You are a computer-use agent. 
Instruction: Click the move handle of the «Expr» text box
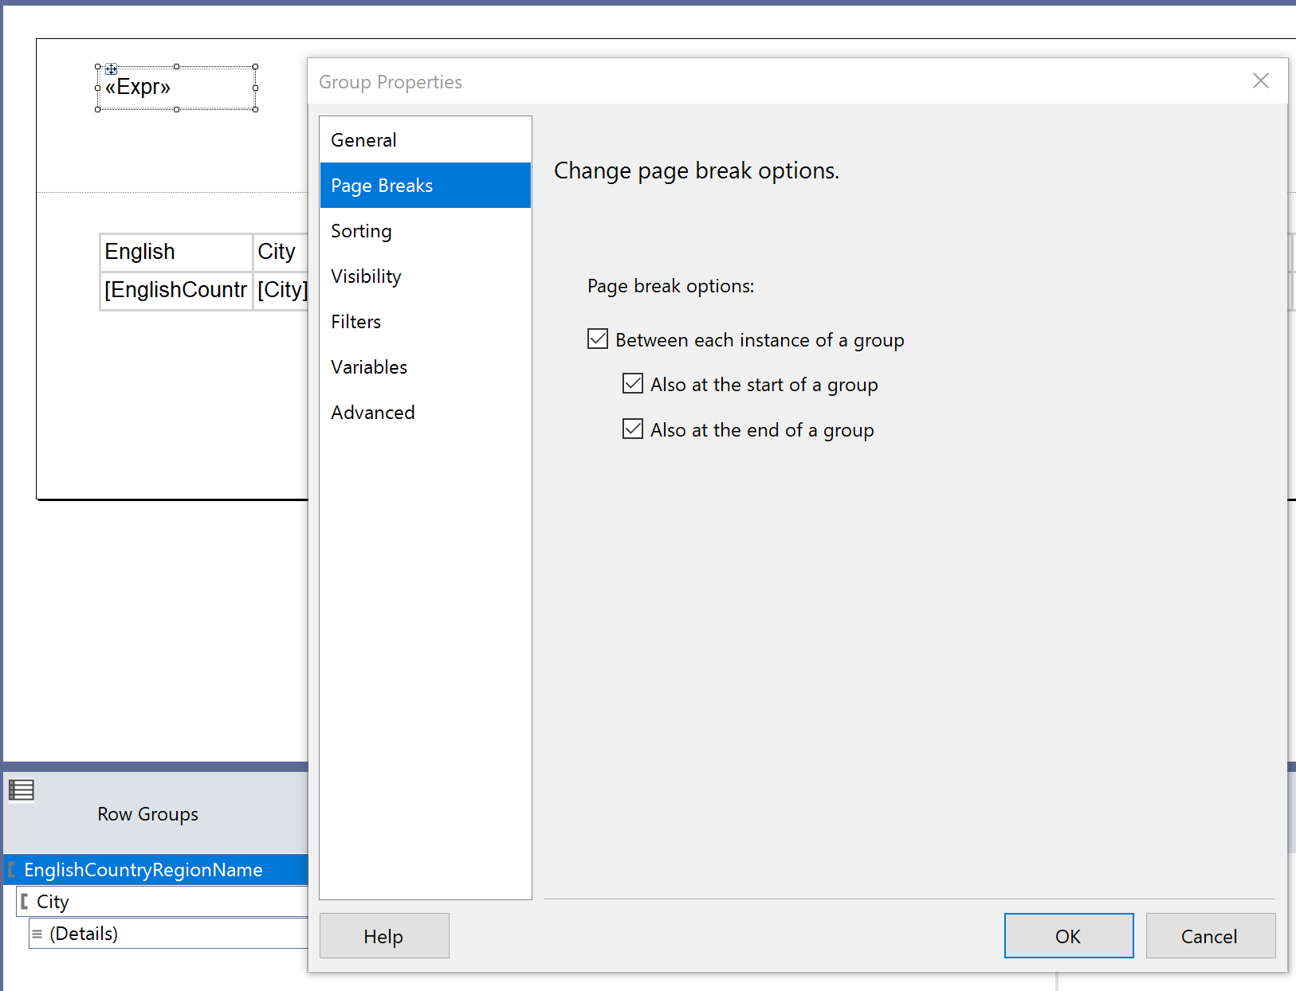point(112,69)
